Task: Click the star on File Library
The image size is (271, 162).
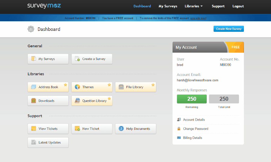Action: tap(153, 85)
